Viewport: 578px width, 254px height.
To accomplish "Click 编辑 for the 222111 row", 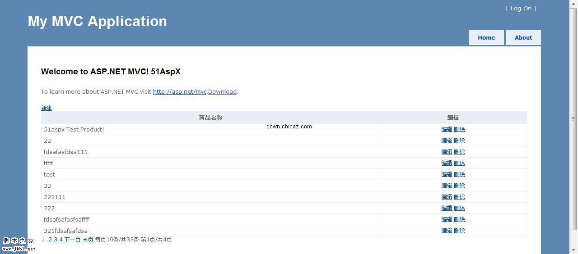I will point(447,197).
